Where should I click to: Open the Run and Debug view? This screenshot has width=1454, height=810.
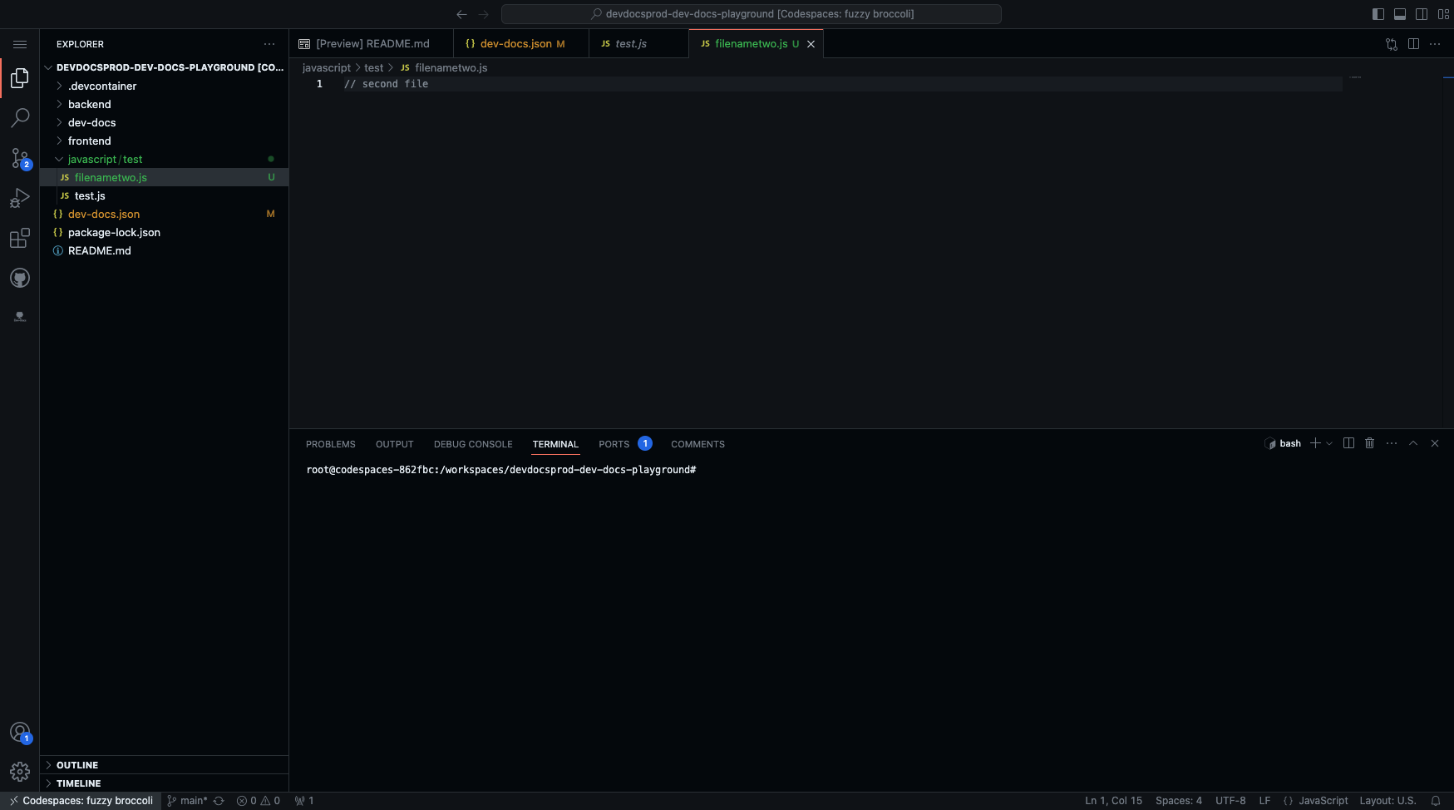tap(20, 198)
